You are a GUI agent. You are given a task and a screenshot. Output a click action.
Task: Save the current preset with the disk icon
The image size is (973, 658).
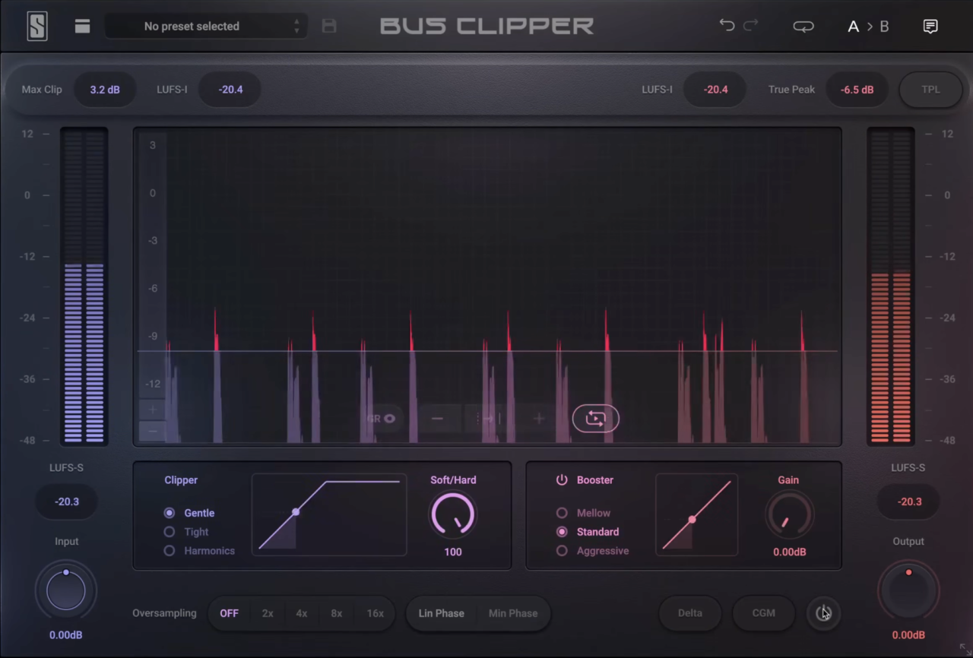click(x=329, y=27)
